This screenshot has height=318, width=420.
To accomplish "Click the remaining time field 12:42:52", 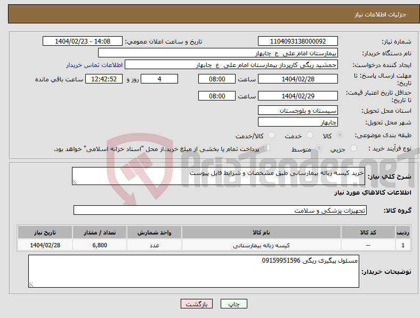I will [x=104, y=79].
